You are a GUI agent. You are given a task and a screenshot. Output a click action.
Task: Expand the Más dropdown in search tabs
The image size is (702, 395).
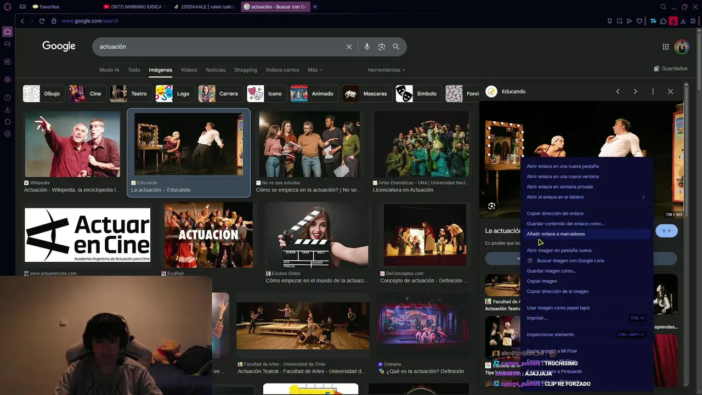tap(315, 70)
